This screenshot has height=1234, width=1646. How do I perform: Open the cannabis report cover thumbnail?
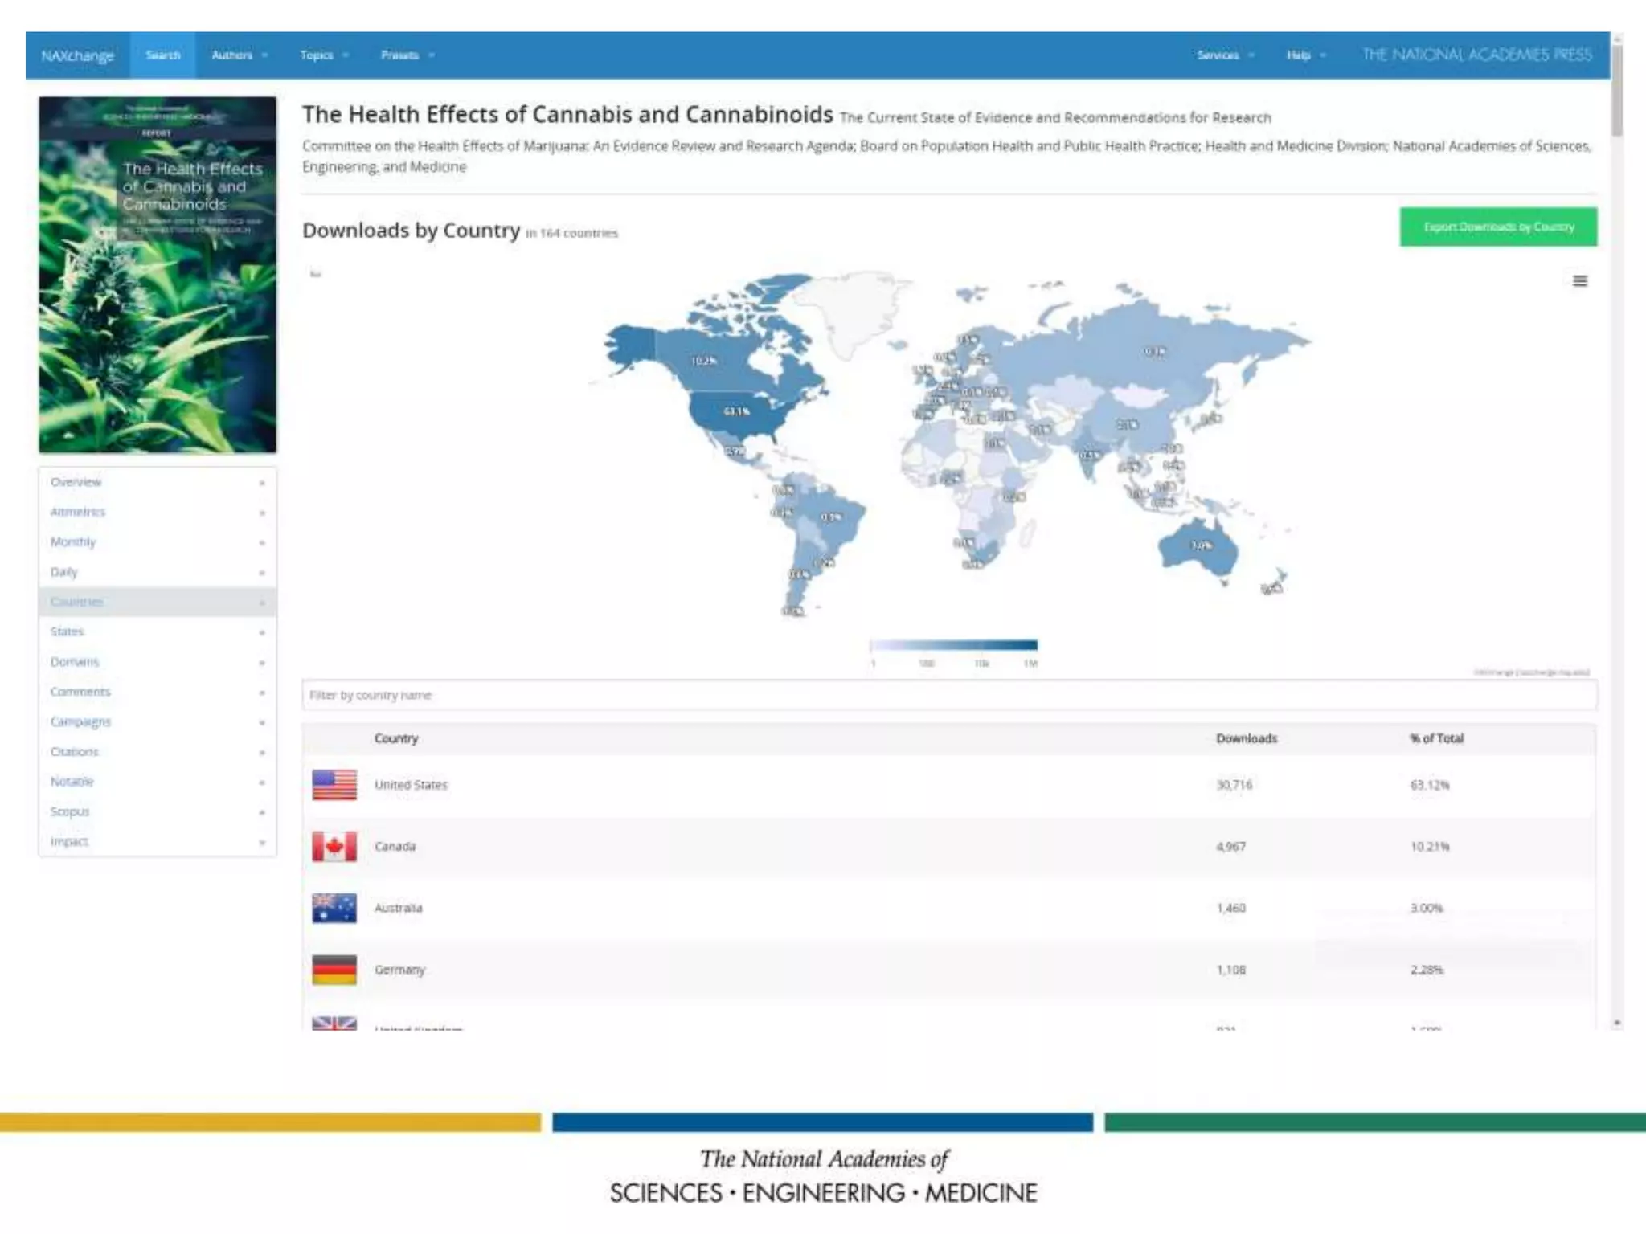158,275
